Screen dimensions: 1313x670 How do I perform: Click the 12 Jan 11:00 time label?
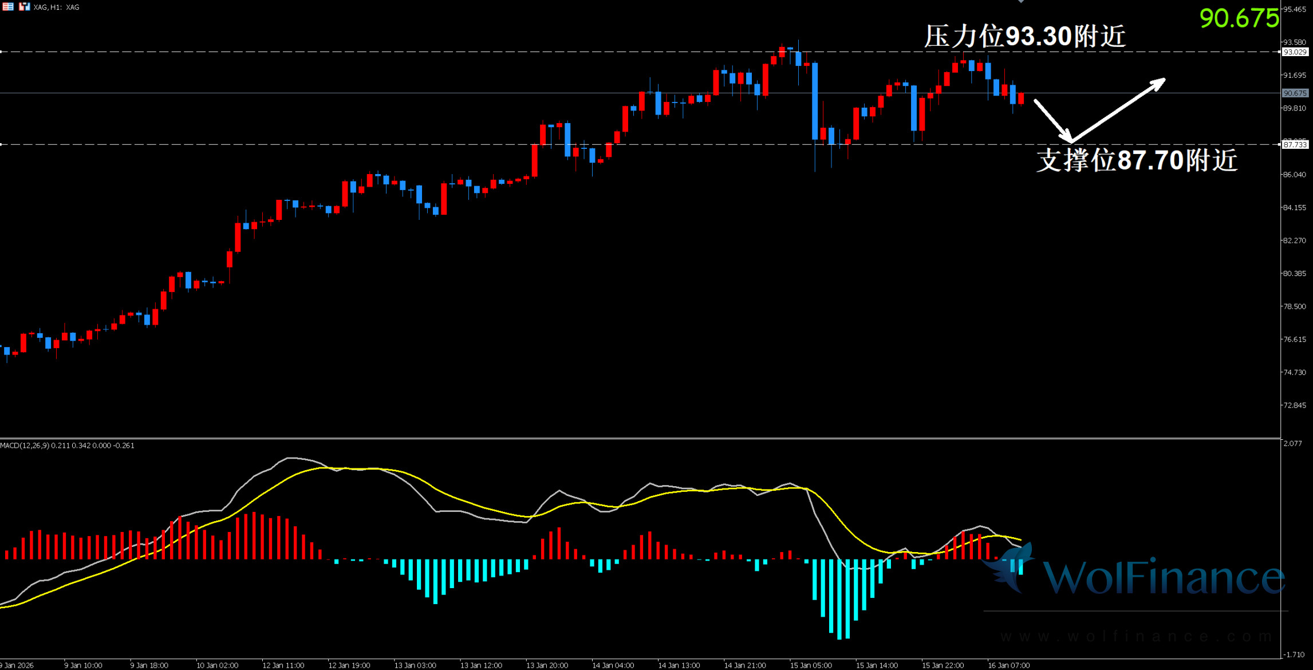coord(283,665)
